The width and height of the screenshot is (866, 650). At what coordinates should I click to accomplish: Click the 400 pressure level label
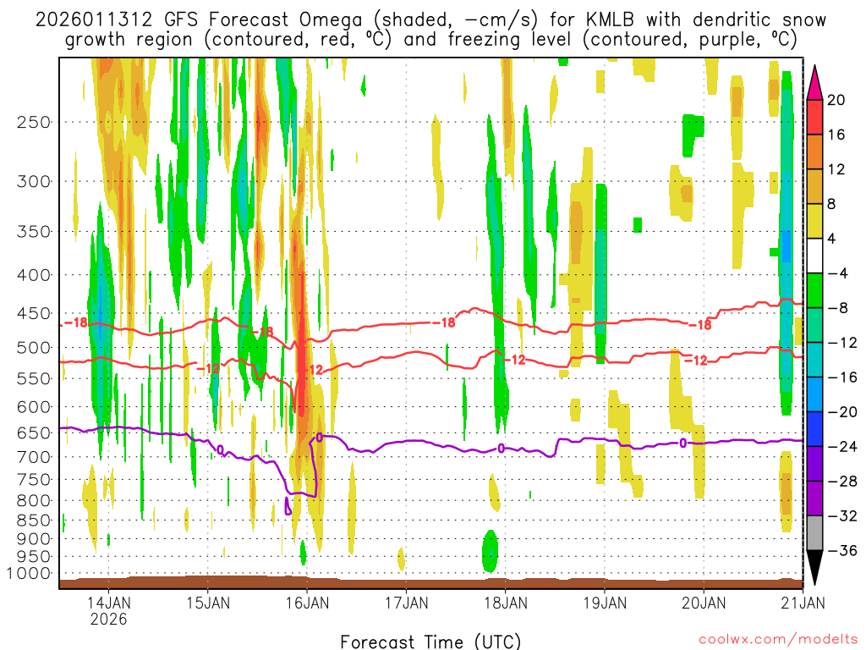tap(34, 275)
